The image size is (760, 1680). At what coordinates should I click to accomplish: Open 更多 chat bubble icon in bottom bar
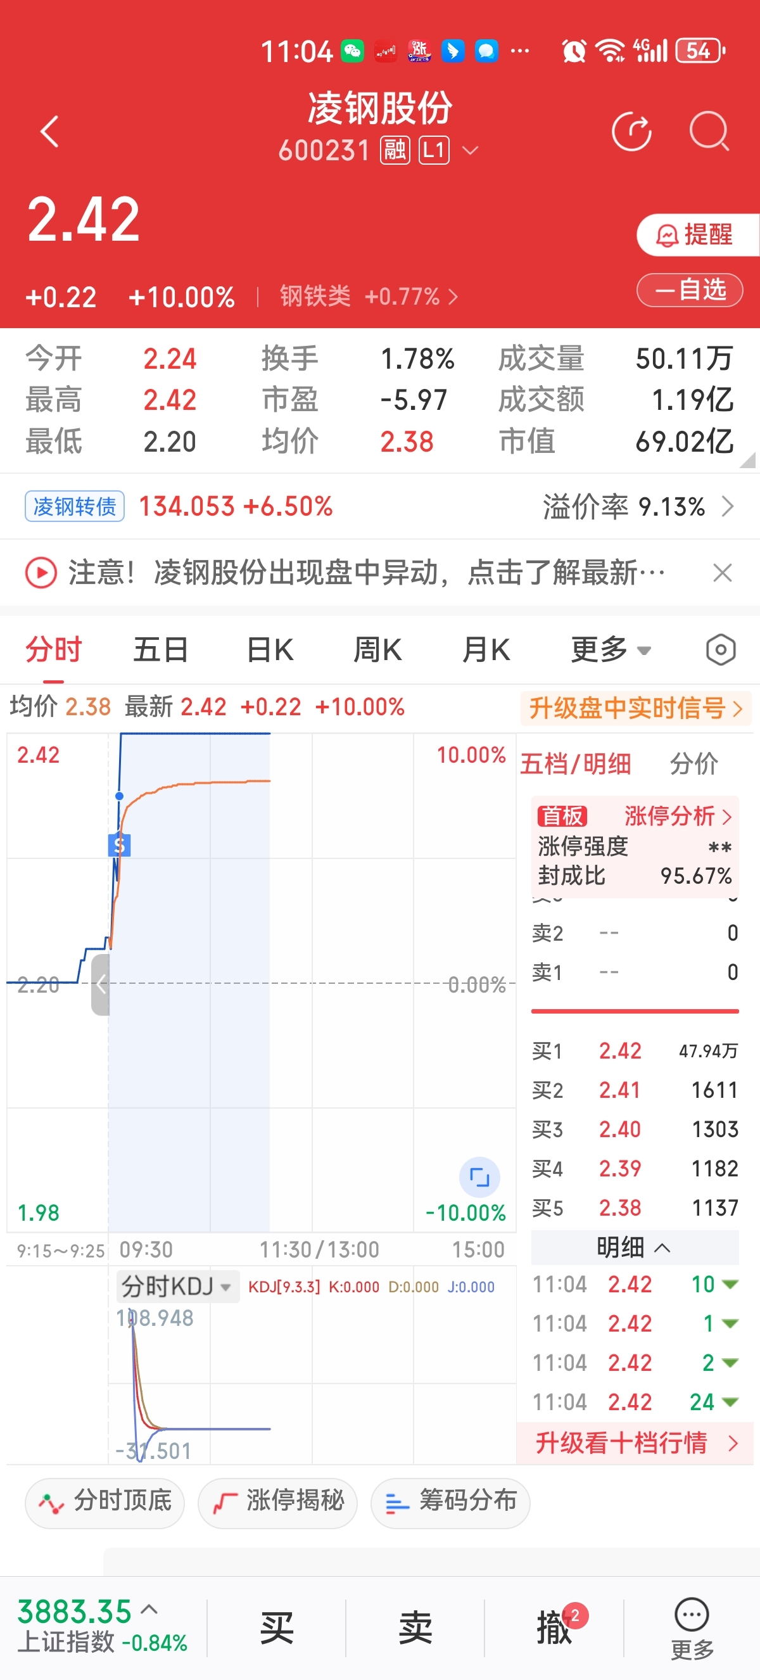[x=692, y=1628]
